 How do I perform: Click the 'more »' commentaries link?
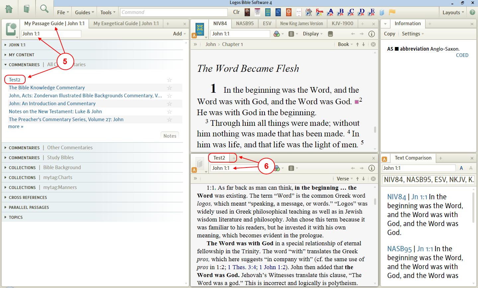(x=16, y=126)
